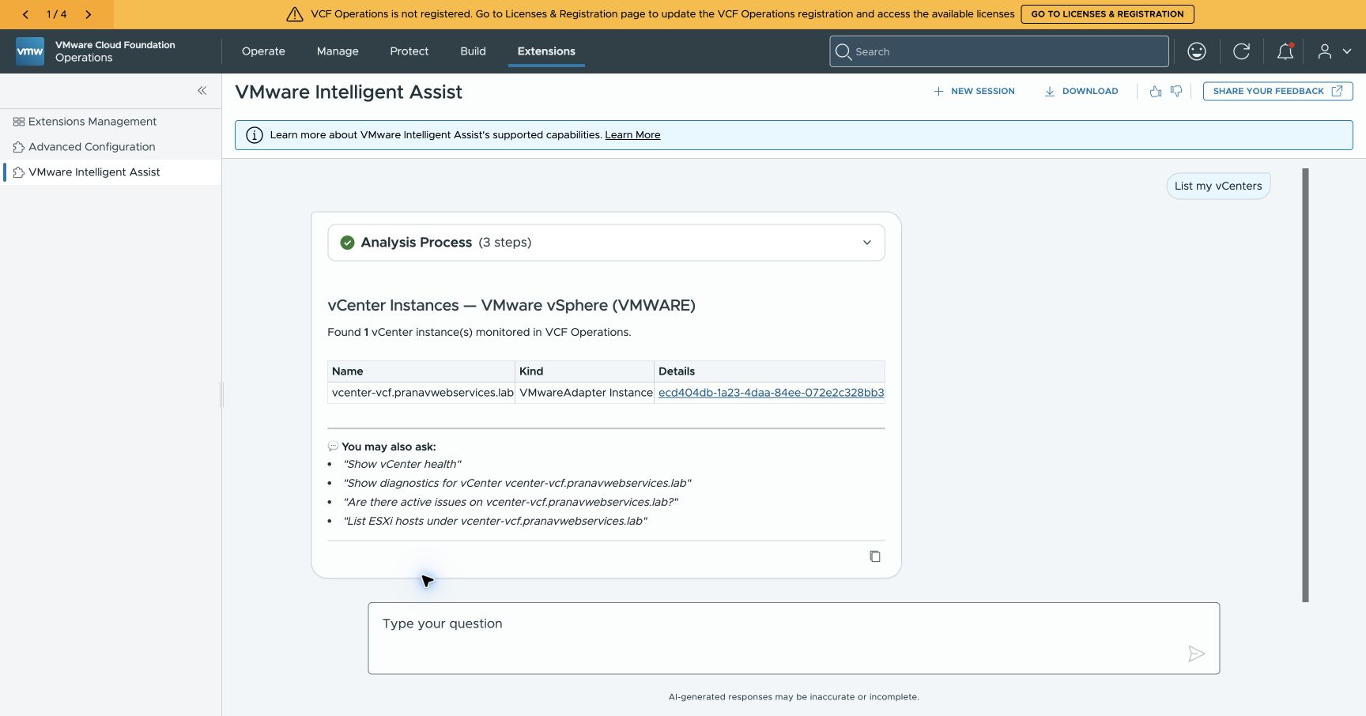This screenshot has width=1366, height=716.
Task: Open the smiley feedback icon in header
Action: (x=1197, y=51)
